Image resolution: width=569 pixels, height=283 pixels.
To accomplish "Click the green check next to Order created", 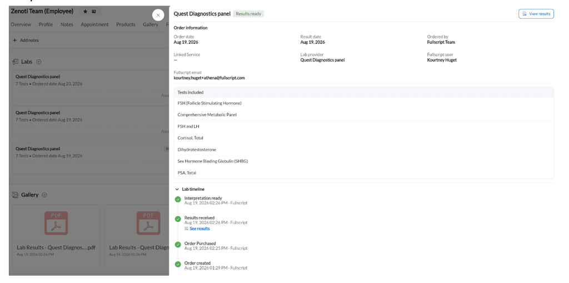I will click(178, 264).
